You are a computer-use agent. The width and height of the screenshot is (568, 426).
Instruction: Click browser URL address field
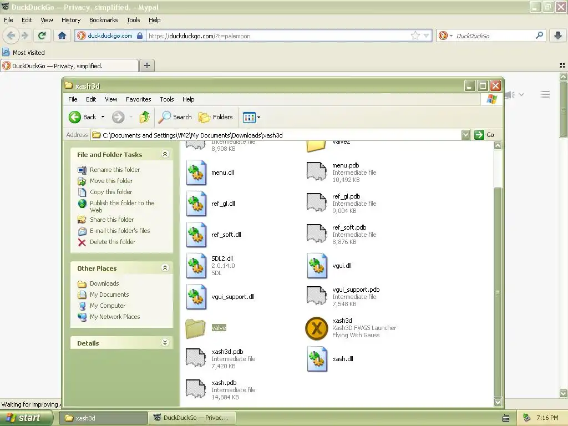click(x=279, y=35)
